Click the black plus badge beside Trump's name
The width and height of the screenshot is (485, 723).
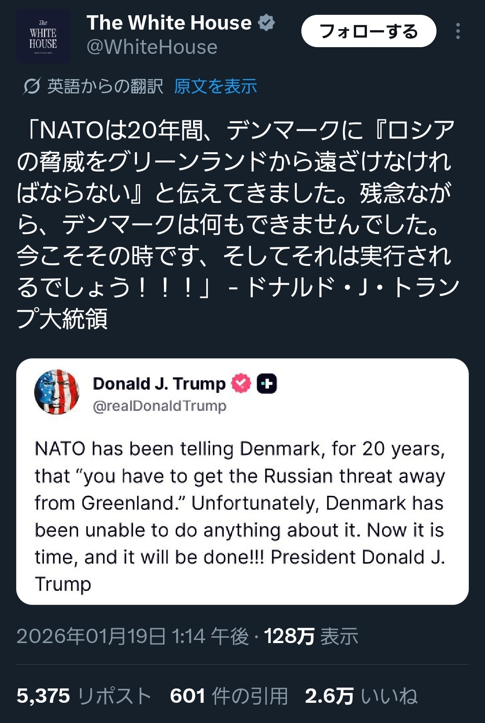tap(267, 384)
